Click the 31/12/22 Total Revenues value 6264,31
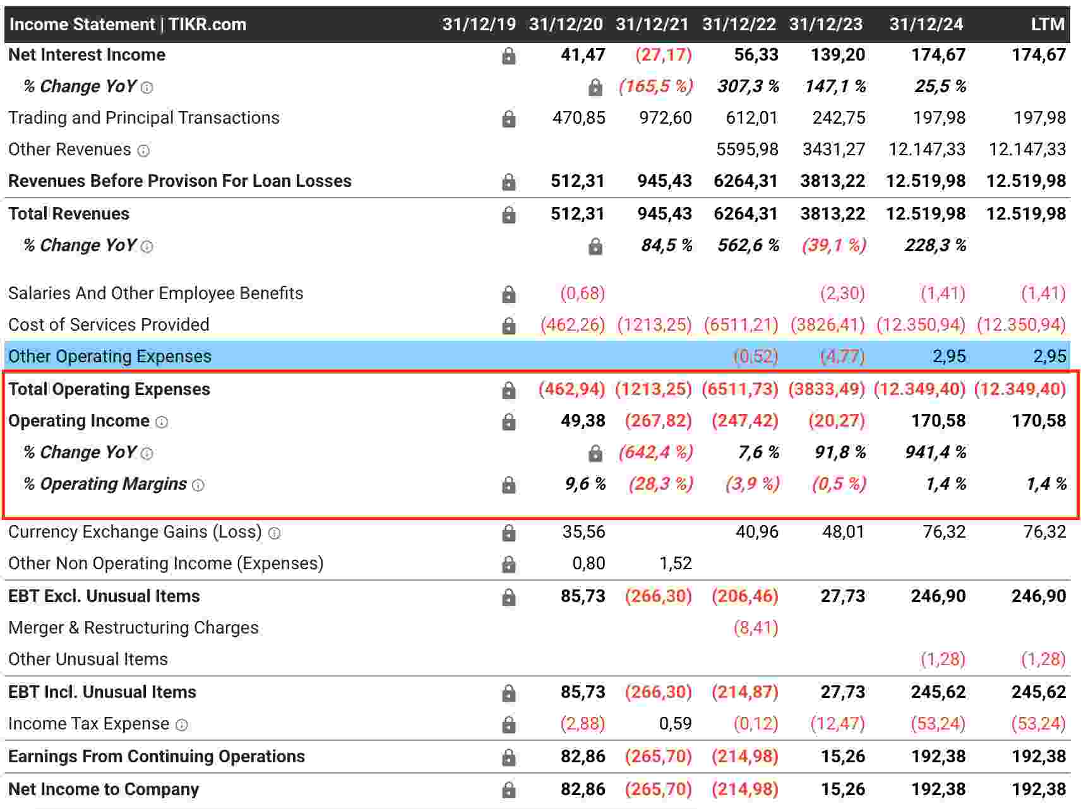1081x809 pixels. point(745,214)
